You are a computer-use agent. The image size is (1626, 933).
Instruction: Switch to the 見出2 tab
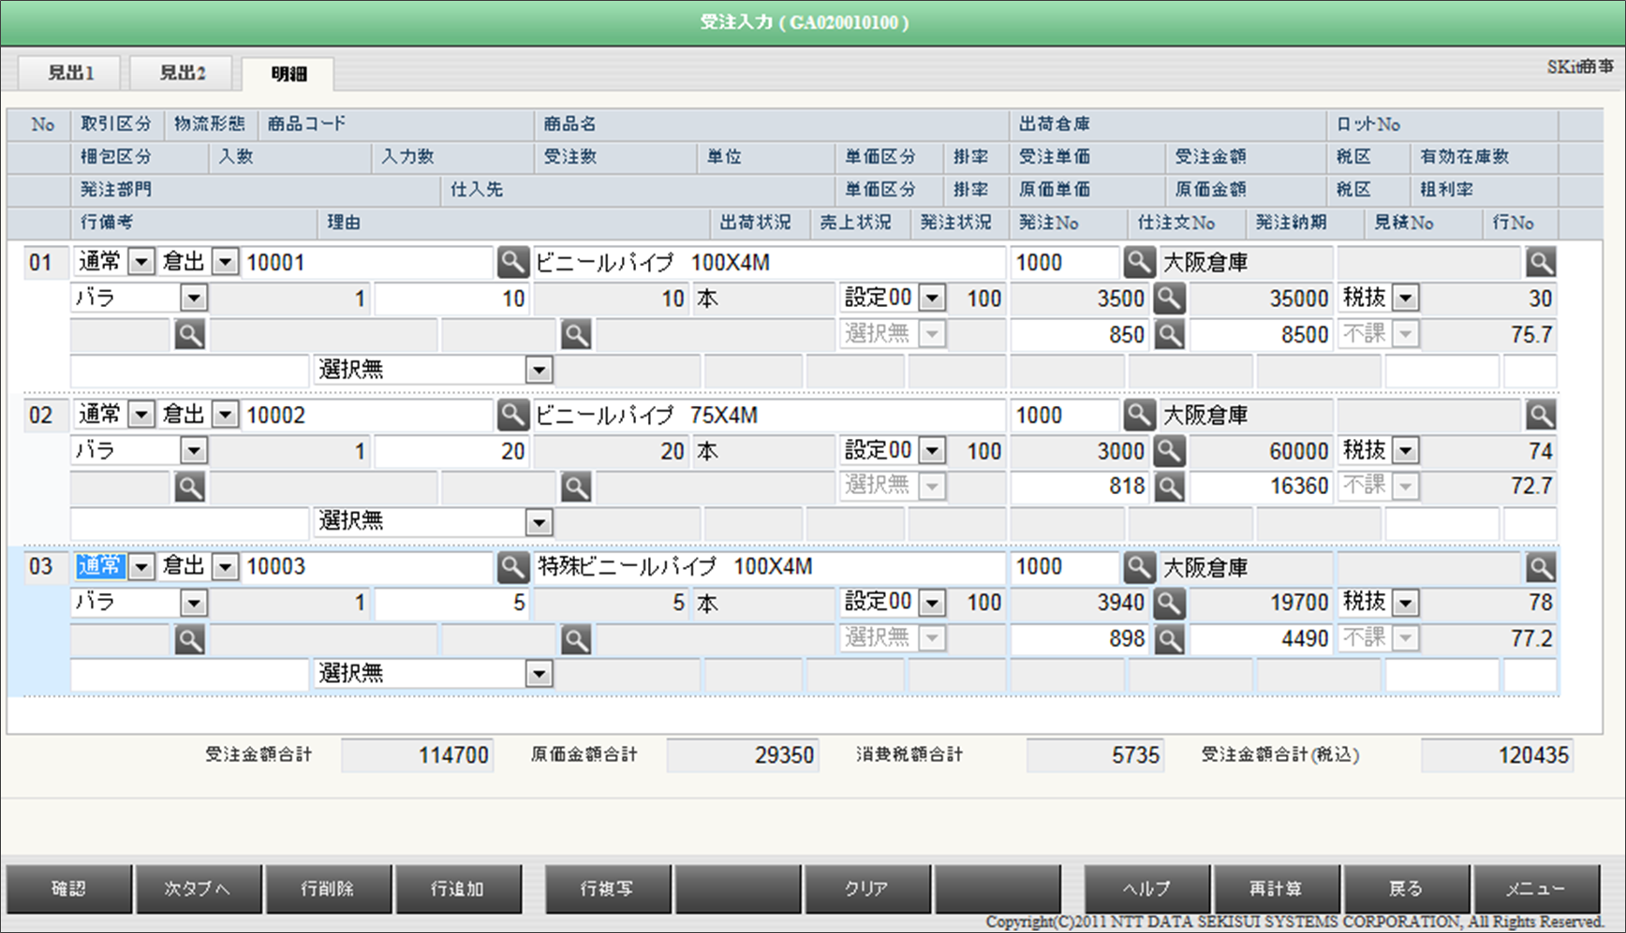[182, 72]
